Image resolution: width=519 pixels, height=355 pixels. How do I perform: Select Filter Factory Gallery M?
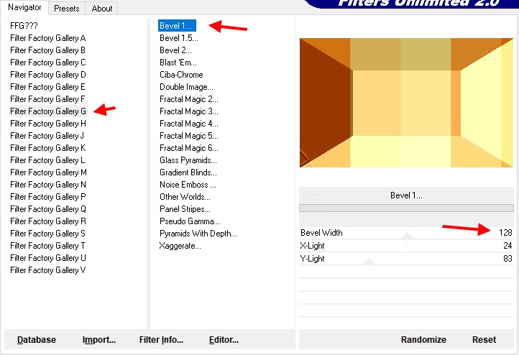(x=48, y=172)
